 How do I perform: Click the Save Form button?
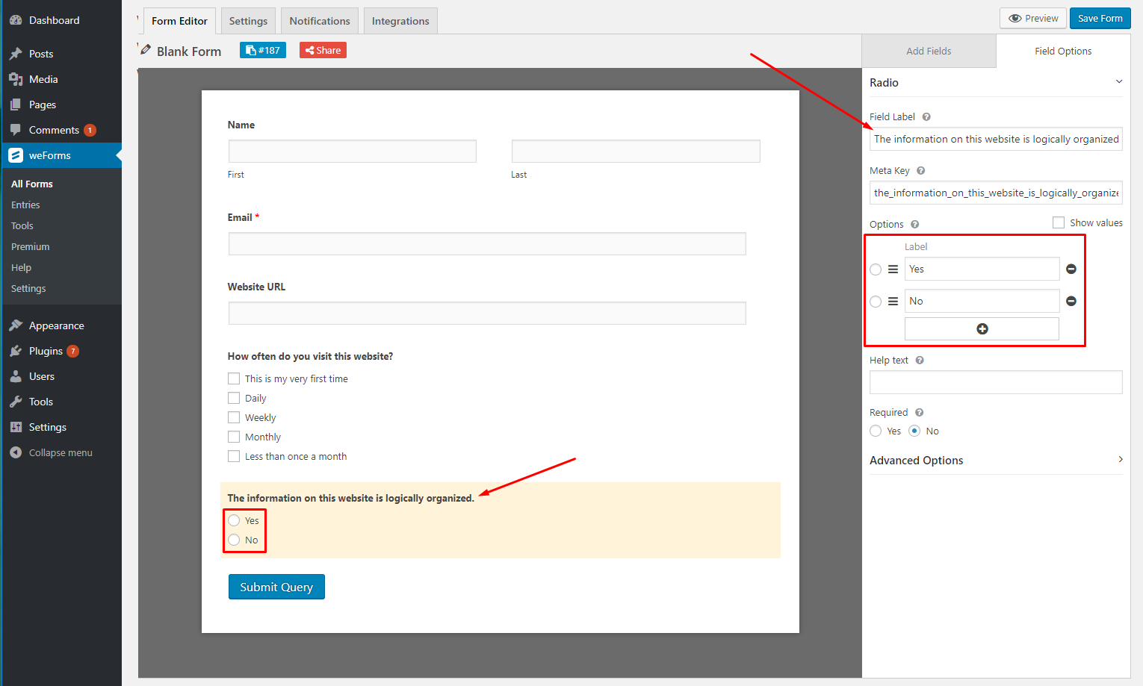pos(1100,19)
